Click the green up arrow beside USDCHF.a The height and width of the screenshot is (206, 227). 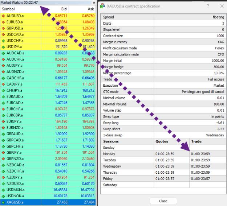[x=3, y=41]
